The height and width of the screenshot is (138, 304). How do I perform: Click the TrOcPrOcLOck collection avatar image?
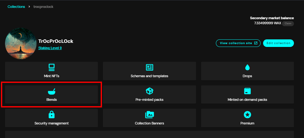click(21, 43)
